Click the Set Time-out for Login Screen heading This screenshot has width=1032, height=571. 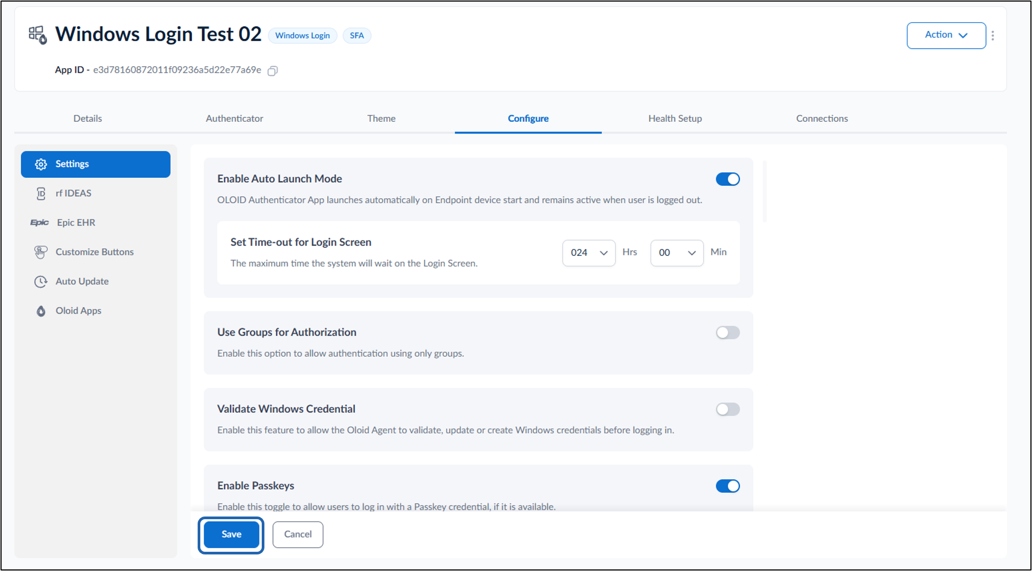(x=301, y=243)
